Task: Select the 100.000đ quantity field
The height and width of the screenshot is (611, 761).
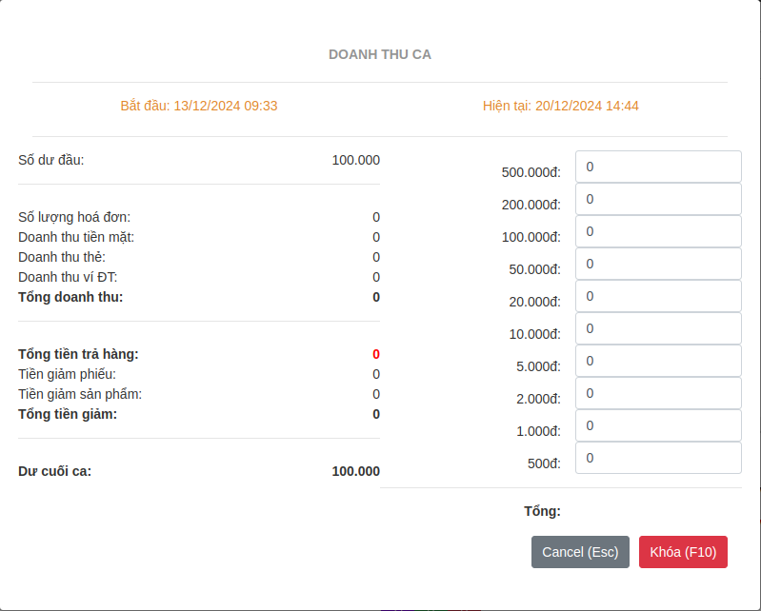Action: point(657,231)
